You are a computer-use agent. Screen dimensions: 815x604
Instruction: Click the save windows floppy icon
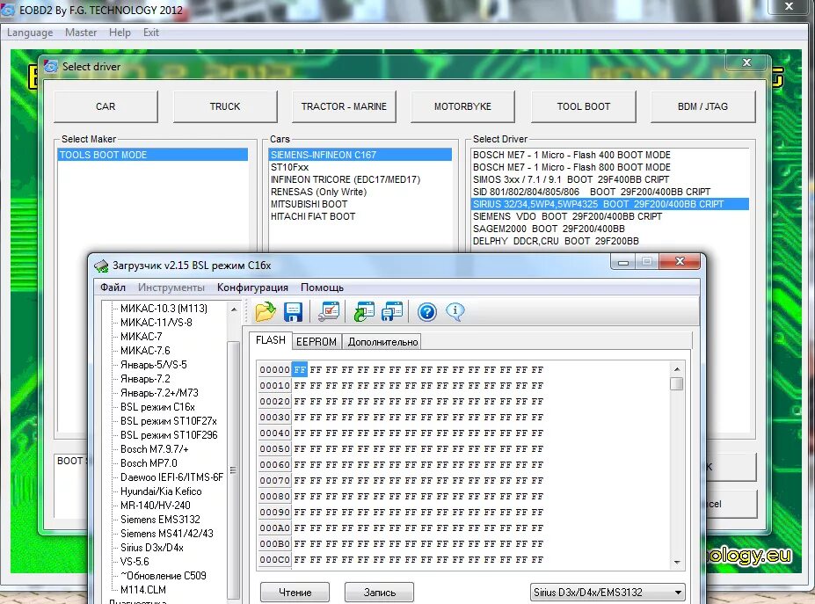392,312
